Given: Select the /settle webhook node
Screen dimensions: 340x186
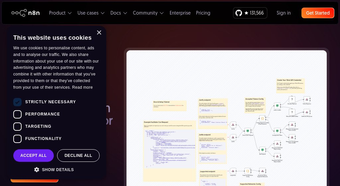Looking at the screenshot, I should coord(233,137).
